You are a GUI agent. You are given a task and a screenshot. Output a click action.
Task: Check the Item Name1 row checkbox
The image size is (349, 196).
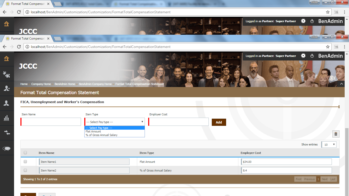coord(25,162)
